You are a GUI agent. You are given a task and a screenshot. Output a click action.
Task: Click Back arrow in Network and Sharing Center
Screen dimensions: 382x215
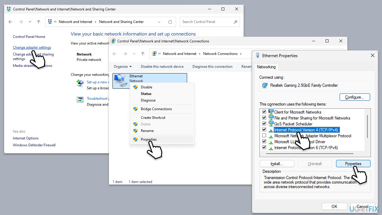(x=10, y=22)
